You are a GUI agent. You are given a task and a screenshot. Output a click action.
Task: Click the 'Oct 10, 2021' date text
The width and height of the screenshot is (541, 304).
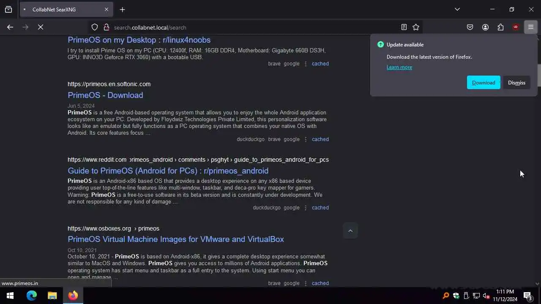pos(82,250)
